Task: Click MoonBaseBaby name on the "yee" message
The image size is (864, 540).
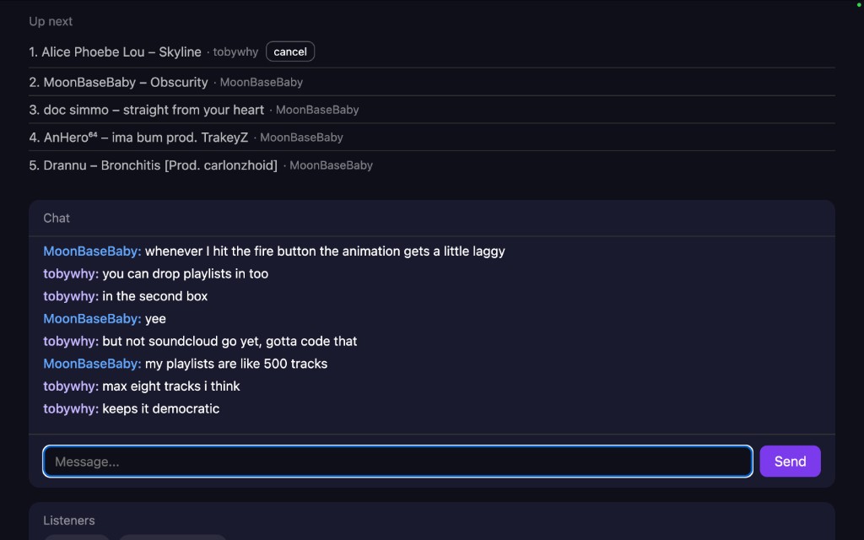Action: pos(92,319)
